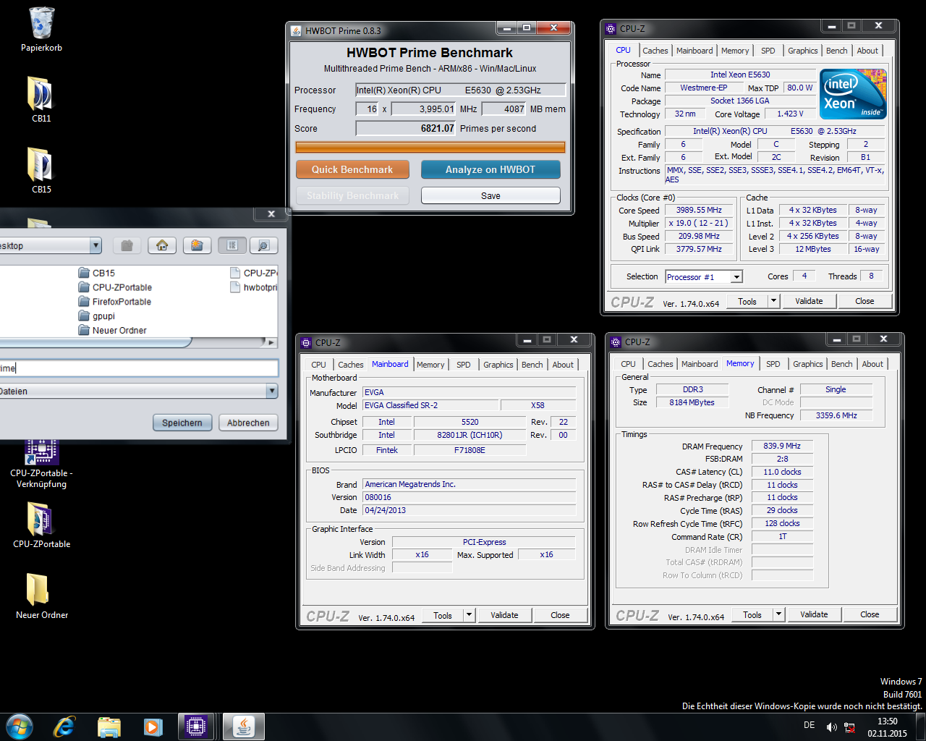
Task: Open Windows Media Player taskbar icon
Action: click(x=153, y=727)
